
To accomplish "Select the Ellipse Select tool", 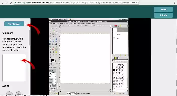I will pyautogui.click(x=53, y=28).
